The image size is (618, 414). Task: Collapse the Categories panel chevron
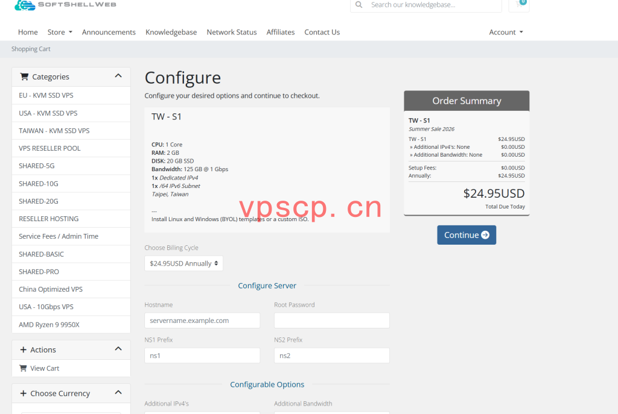(x=118, y=75)
